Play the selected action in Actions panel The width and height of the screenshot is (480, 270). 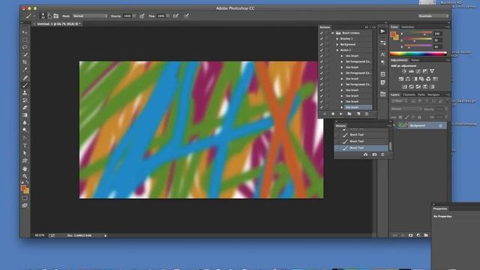(x=340, y=114)
